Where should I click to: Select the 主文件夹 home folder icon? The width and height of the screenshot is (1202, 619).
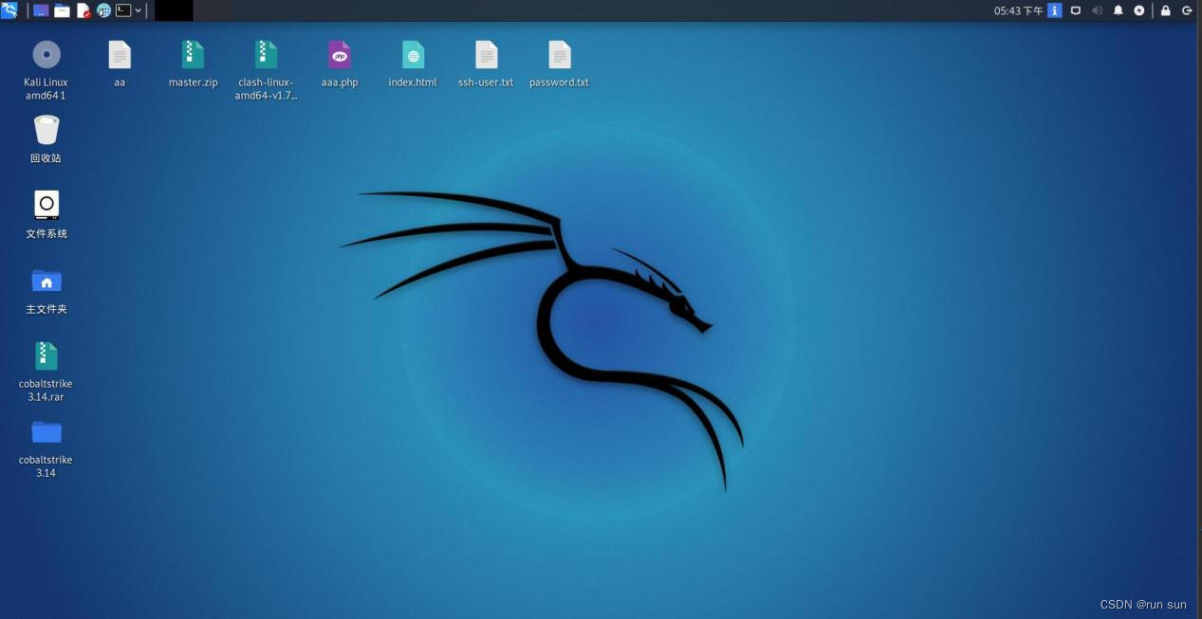[x=46, y=281]
